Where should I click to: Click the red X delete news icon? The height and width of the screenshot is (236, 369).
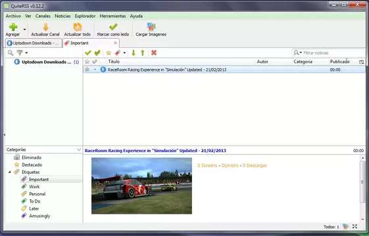[x=154, y=53]
